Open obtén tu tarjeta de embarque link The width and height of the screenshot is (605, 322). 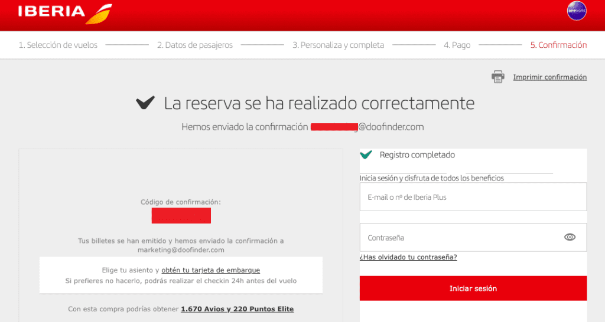pos(211,270)
